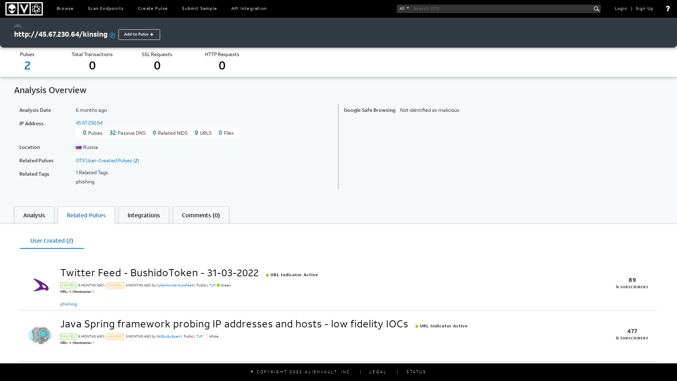
Task: Open the CyberHunterAutoFeed pulse avatar
Action: (41, 285)
